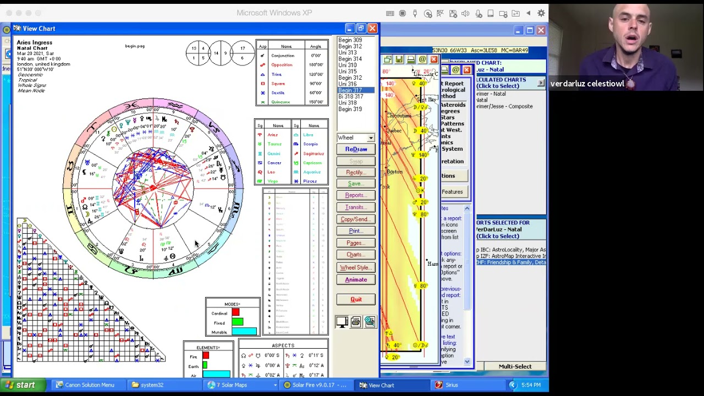Viewport: 704px width, 396px height.
Task: Select the highlighted Begin 317 page
Action: click(x=355, y=90)
